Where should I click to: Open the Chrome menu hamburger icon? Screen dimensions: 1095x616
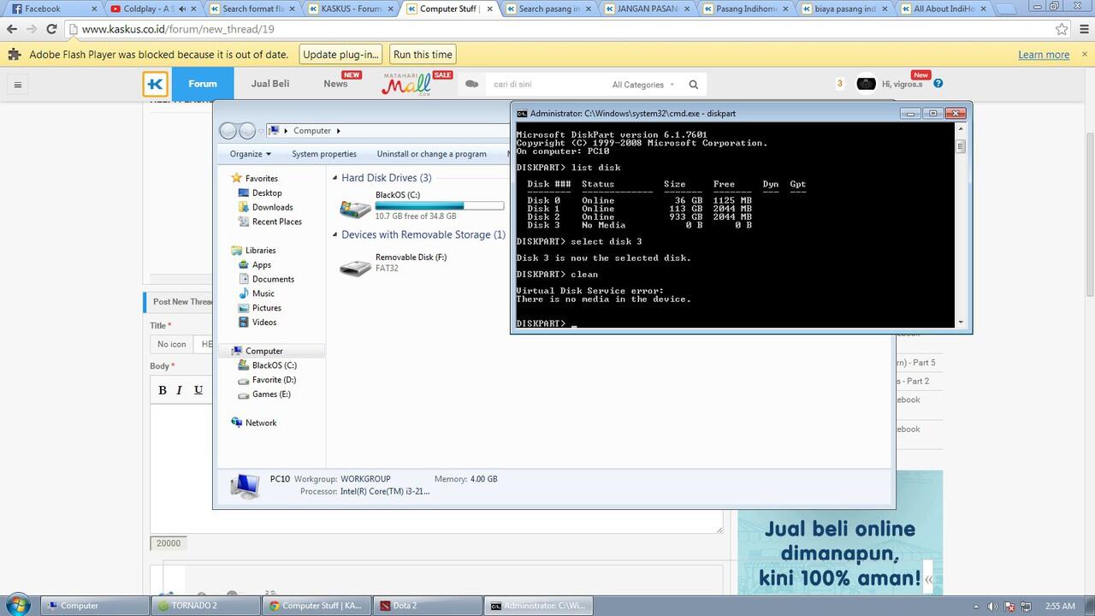[x=1082, y=28]
